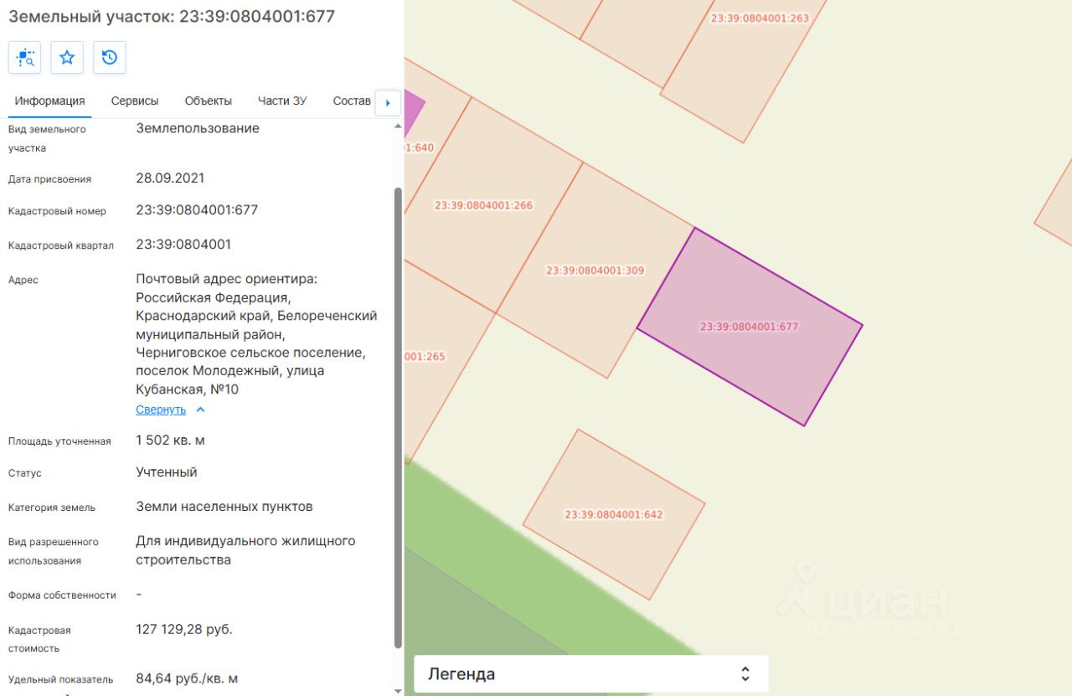Click the Легенда up-down arrows

(745, 674)
